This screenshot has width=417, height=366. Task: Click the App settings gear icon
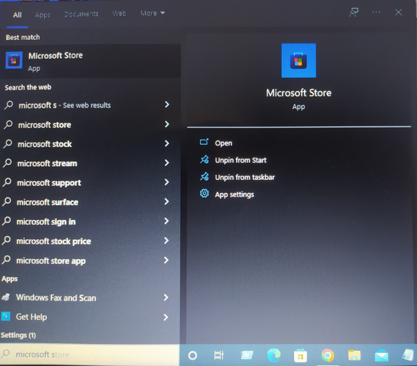click(204, 194)
